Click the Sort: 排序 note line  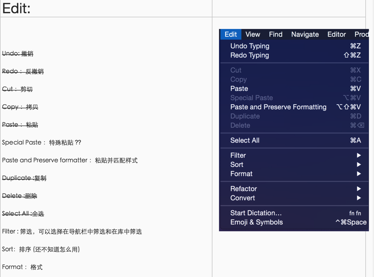pyautogui.click(x=41, y=249)
